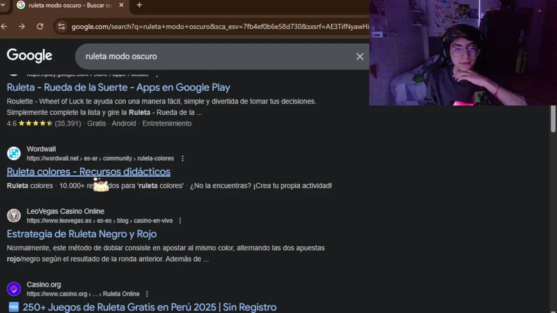View site information for google.com
557x313 pixels.
[62, 27]
